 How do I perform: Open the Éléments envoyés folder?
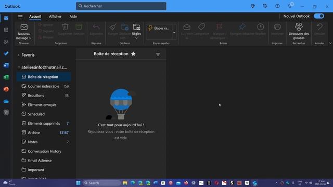(44, 105)
